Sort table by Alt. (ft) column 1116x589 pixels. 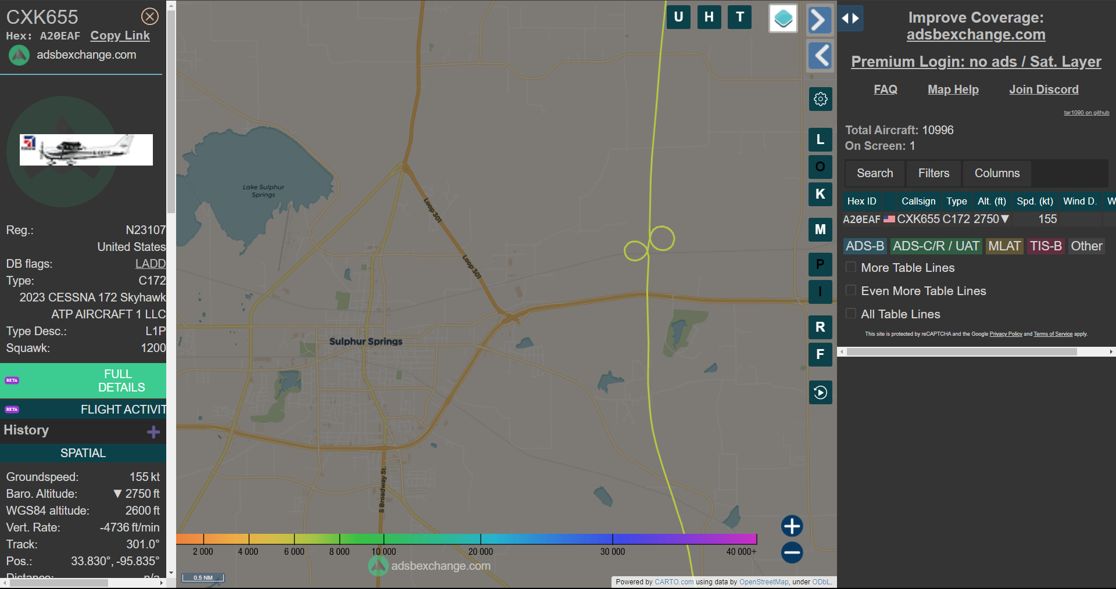(x=992, y=201)
